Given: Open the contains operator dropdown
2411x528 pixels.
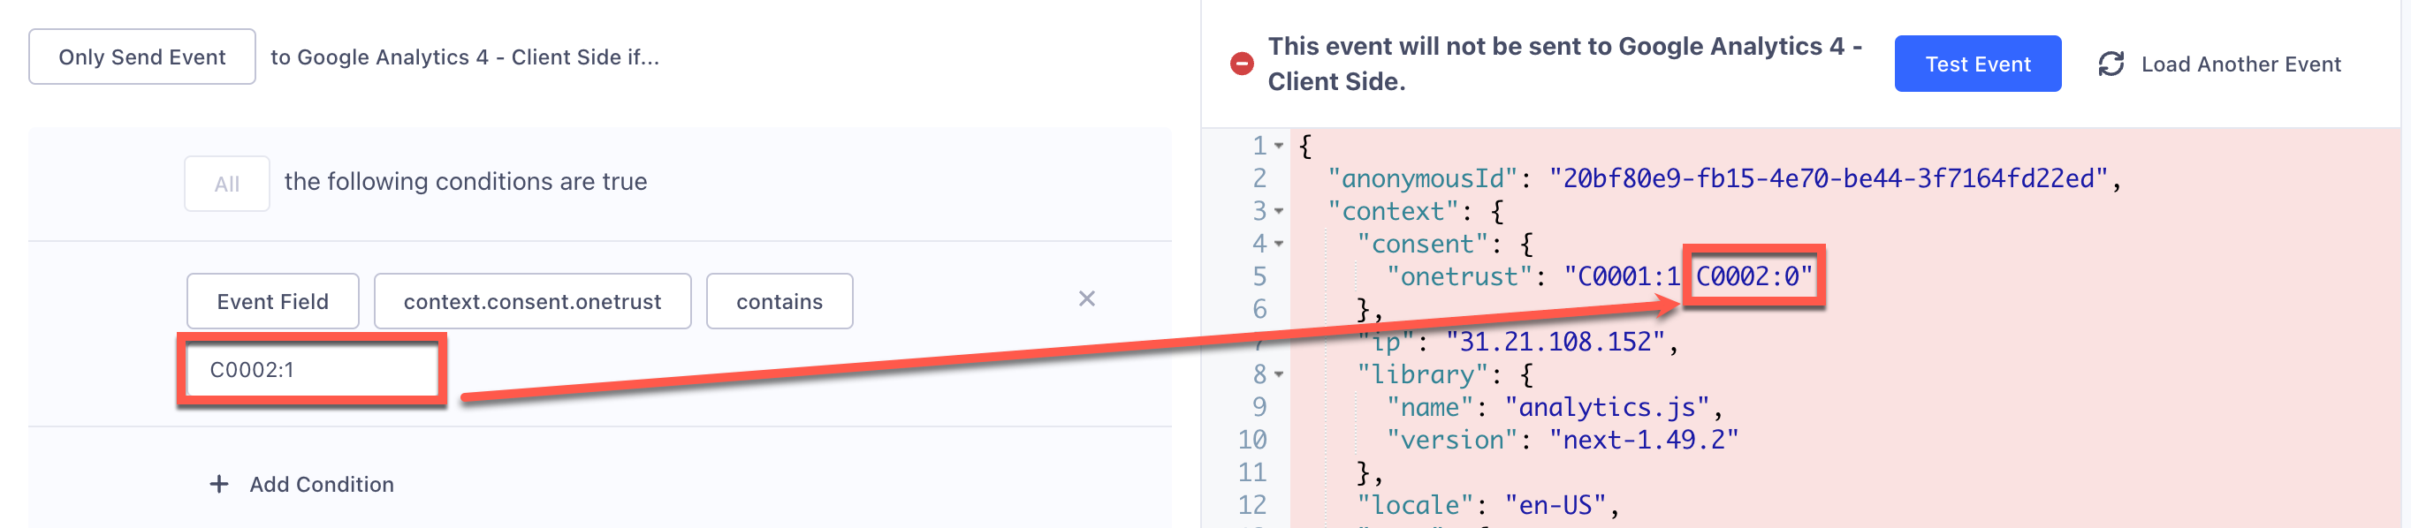Looking at the screenshot, I should click(x=779, y=302).
